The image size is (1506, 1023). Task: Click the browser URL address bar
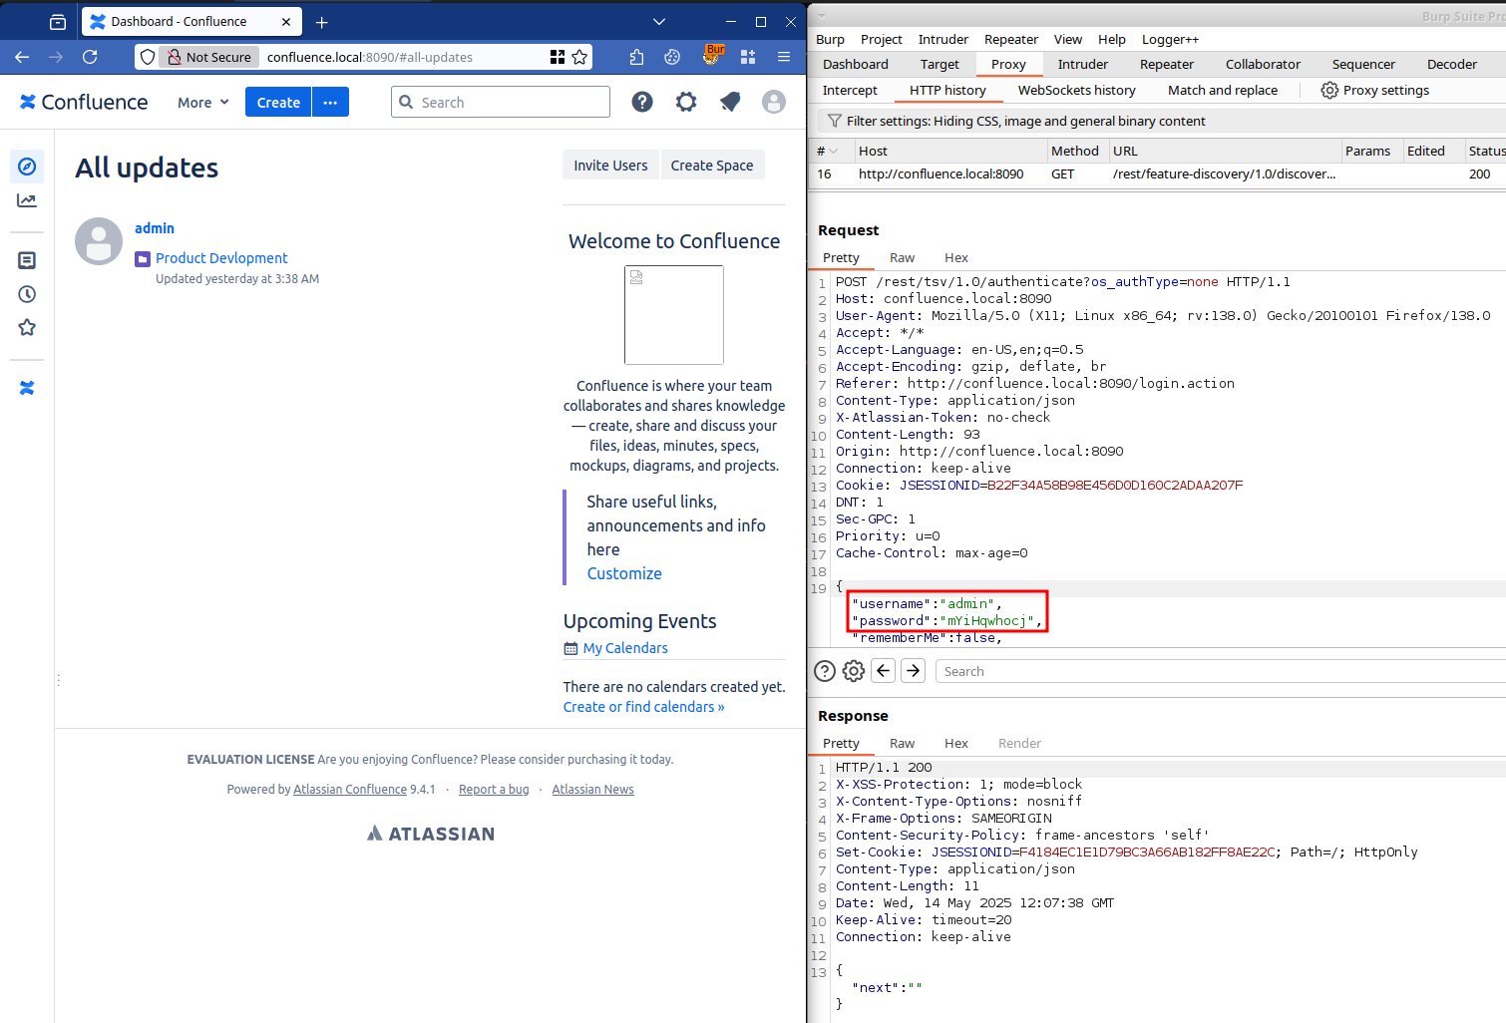404,57
